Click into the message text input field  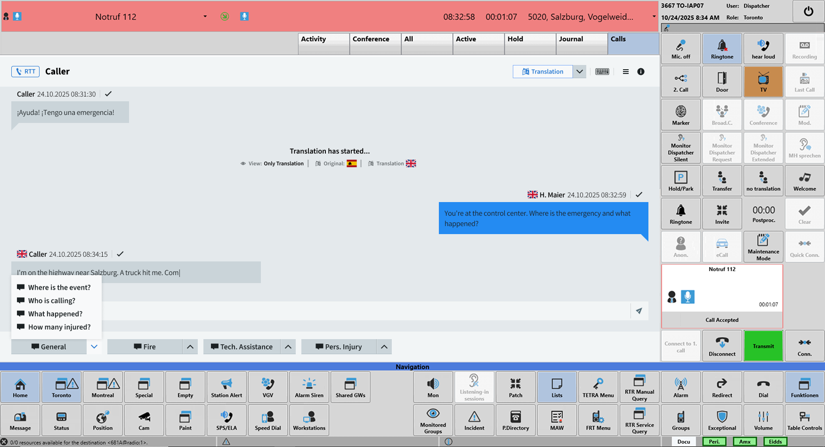(366, 311)
